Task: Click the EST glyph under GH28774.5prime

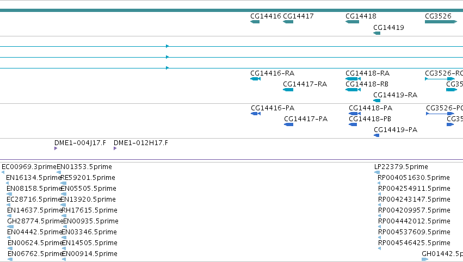Action: coord(10,227)
